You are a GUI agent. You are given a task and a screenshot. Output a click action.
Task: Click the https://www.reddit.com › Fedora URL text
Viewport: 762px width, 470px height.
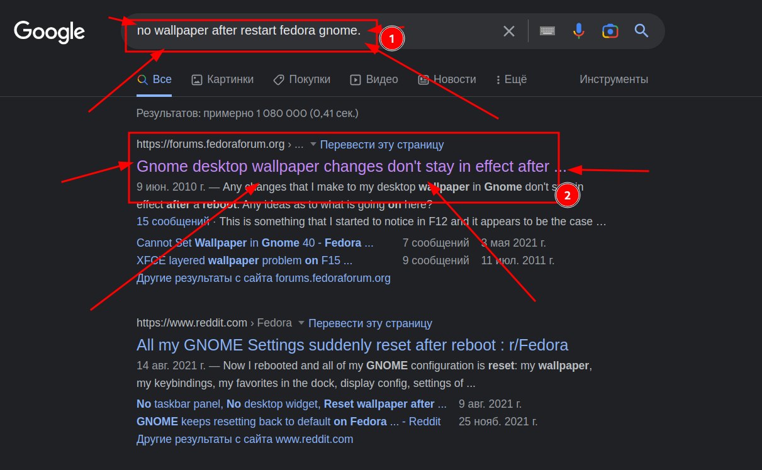(214, 323)
